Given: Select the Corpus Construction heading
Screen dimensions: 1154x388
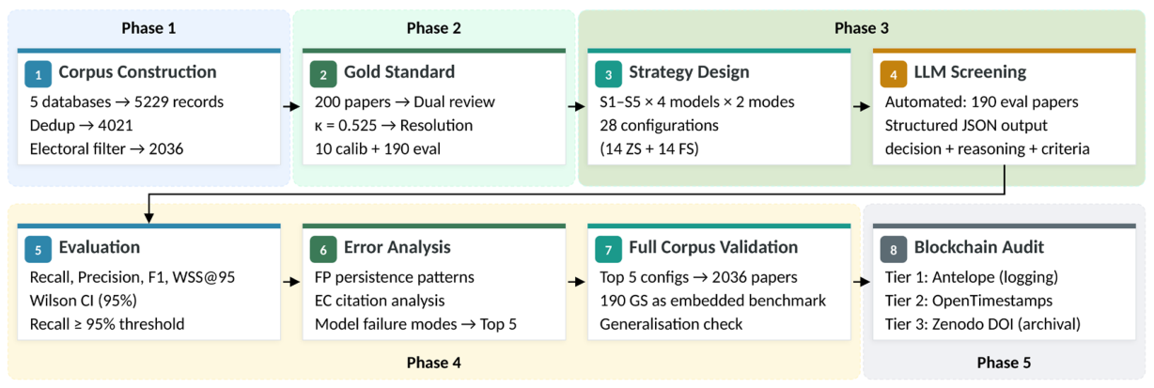Looking at the screenshot, I should [x=137, y=73].
